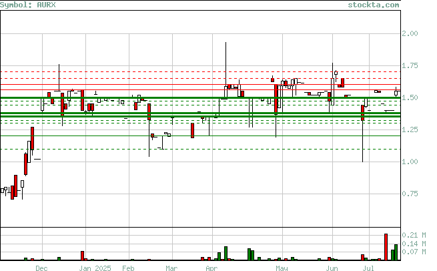Image resolution: width=437 pixels, height=271 pixels.
Task: Click the 2.00 price axis label
Action: click(410, 34)
